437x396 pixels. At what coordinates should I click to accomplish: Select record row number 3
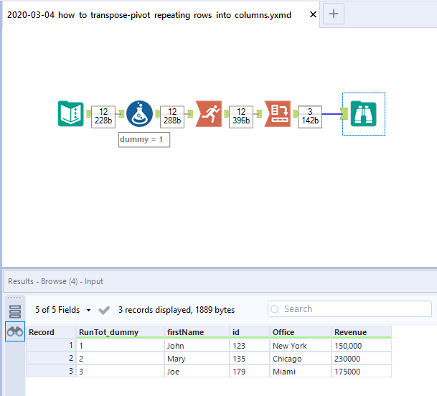click(x=51, y=371)
